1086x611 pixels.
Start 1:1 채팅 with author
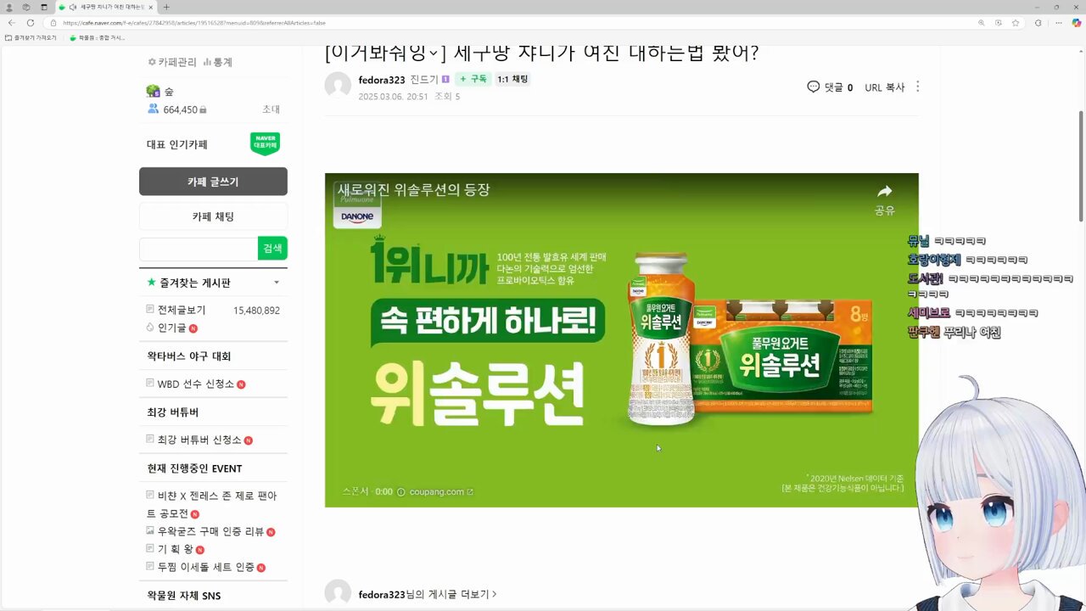[512, 79]
